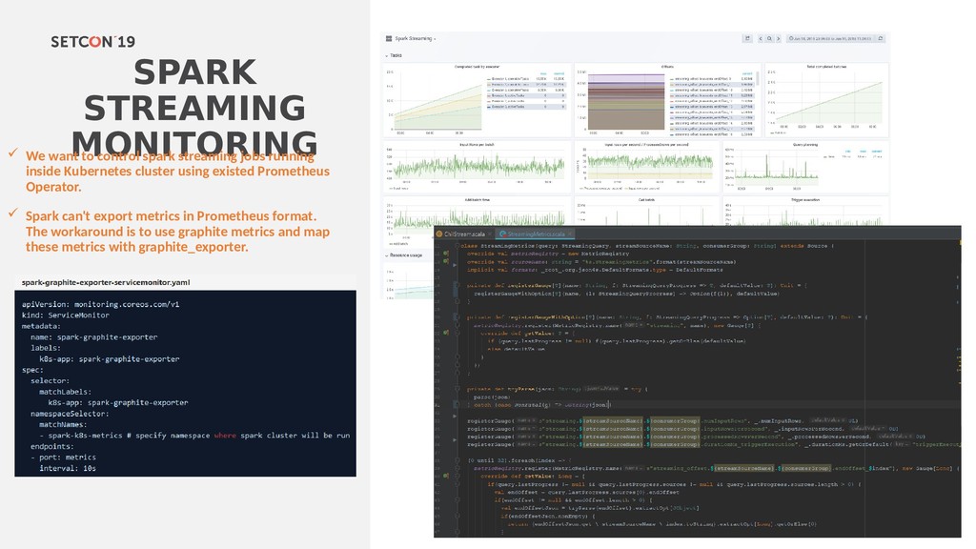
Task: Select the StreamingMetrics.scala editor tab
Action: coord(536,234)
